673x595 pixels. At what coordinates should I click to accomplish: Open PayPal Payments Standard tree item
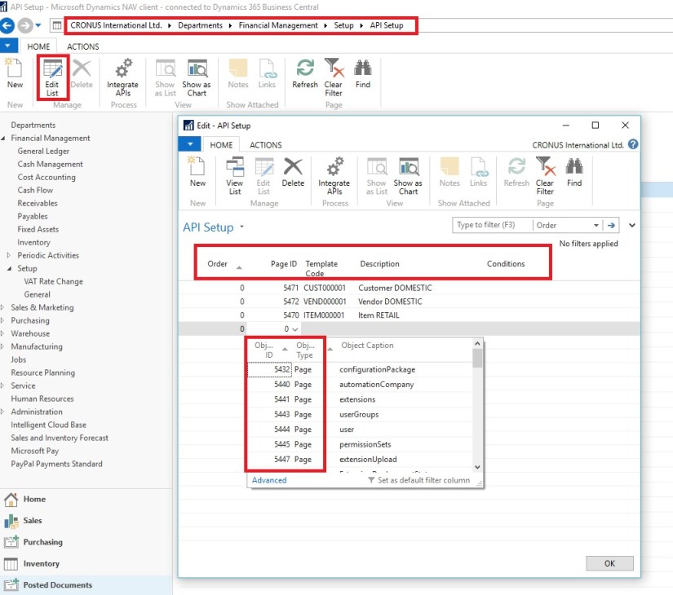[56, 464]
